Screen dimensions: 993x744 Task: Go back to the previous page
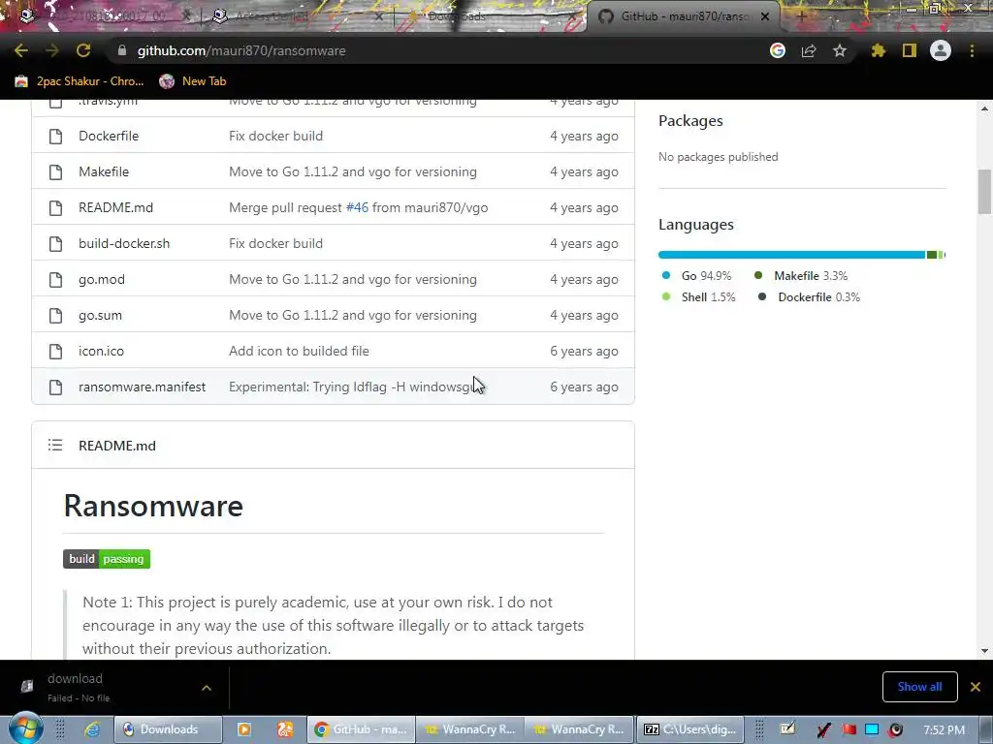[21, 50]
